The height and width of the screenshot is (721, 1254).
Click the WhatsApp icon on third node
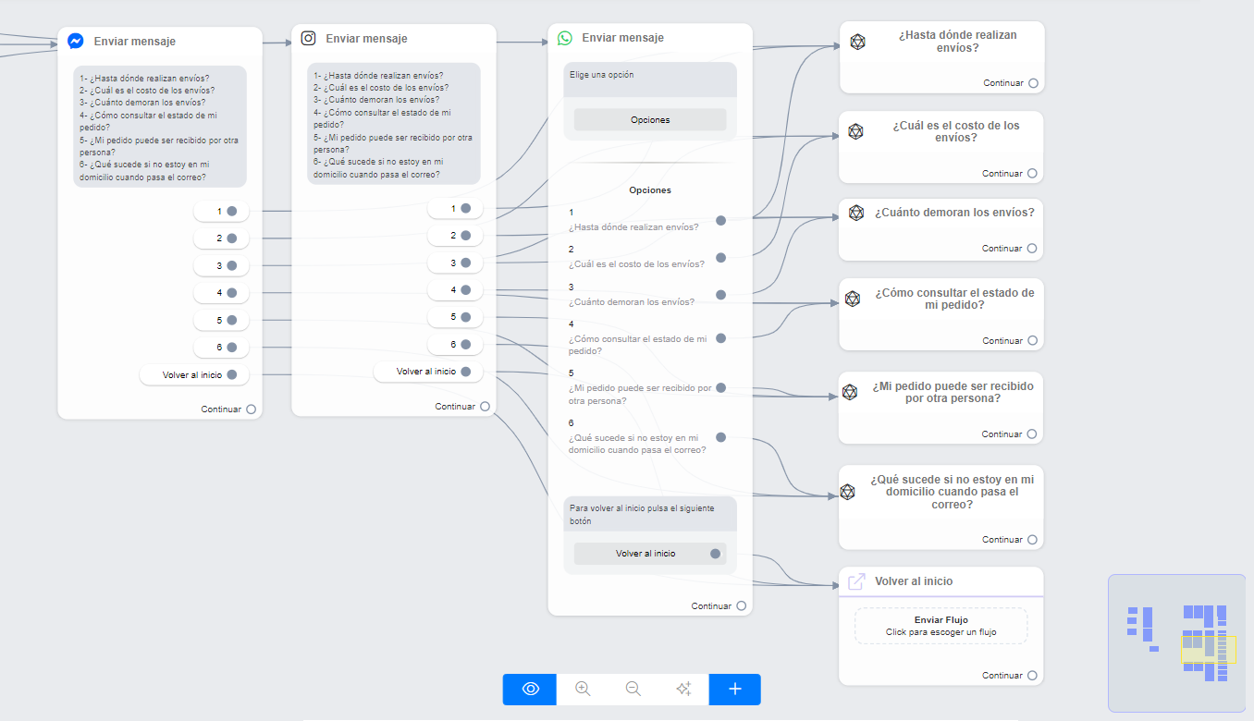click(565, 39)
